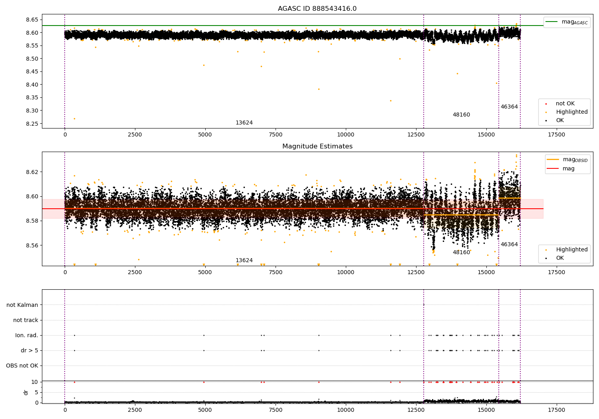Click the 'AGASC ID 888543416.0' plot title
The height and width of the screenshot is (419, 599).
click(x=317, y=9)
